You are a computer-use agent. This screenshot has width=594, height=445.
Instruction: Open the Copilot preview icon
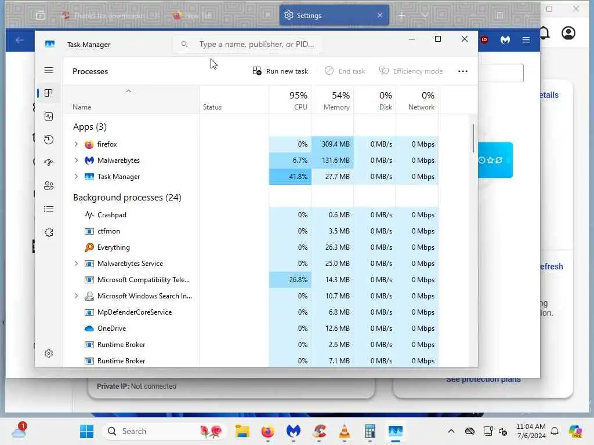pos(575,431)
